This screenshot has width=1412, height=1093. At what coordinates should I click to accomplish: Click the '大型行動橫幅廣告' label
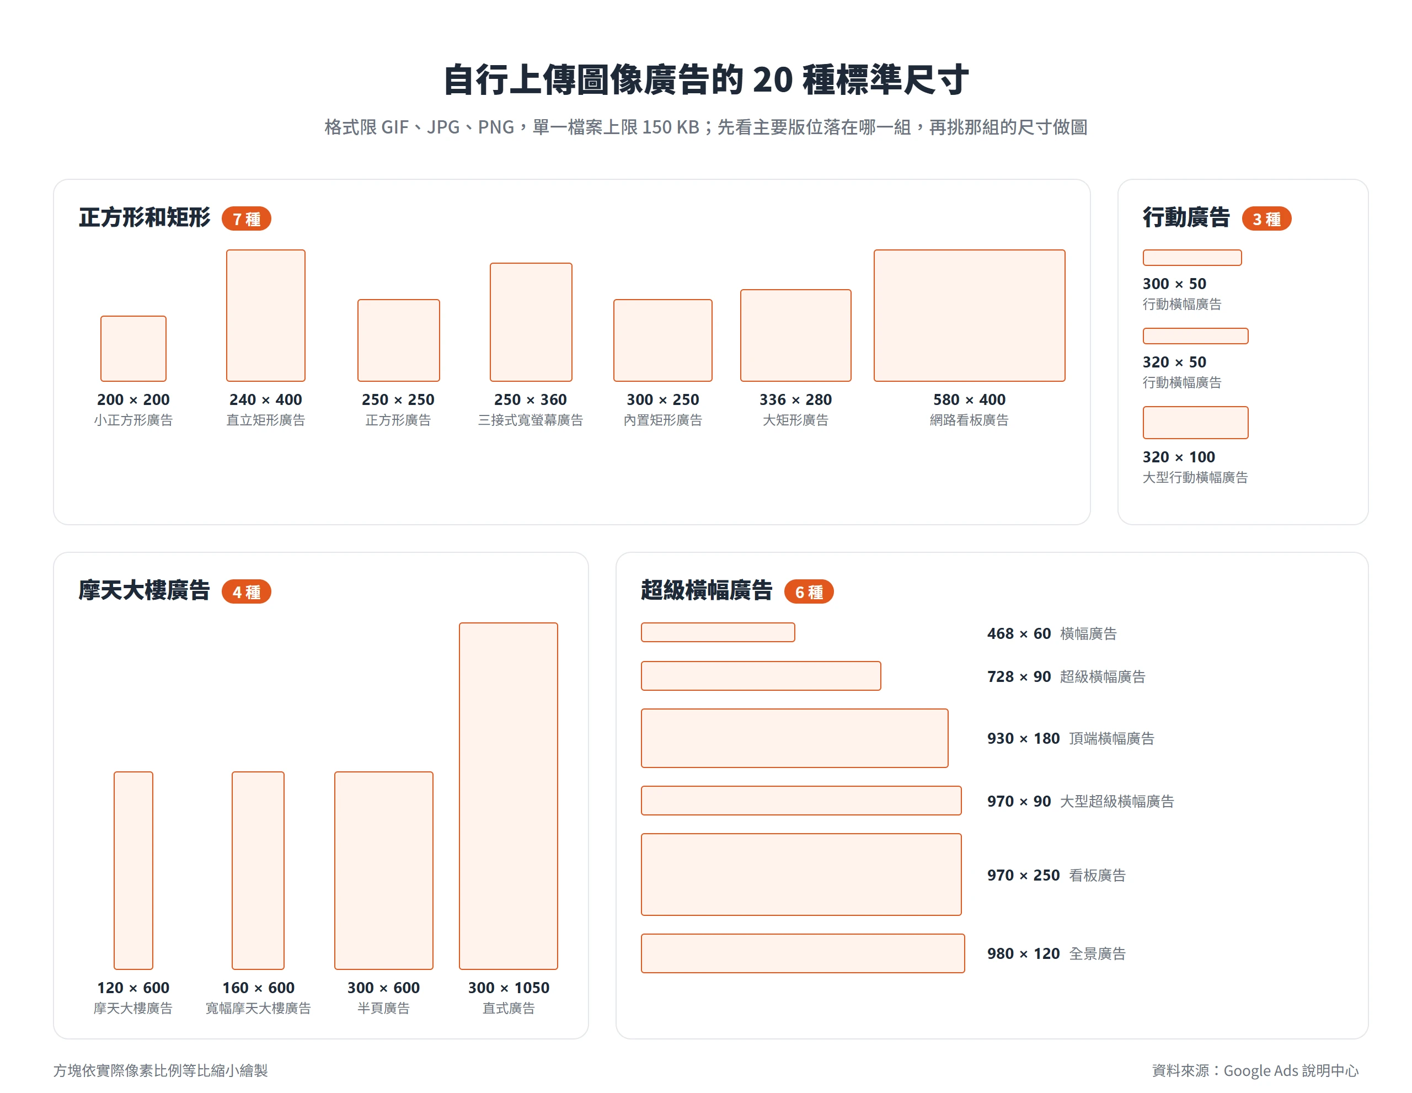1195,477
